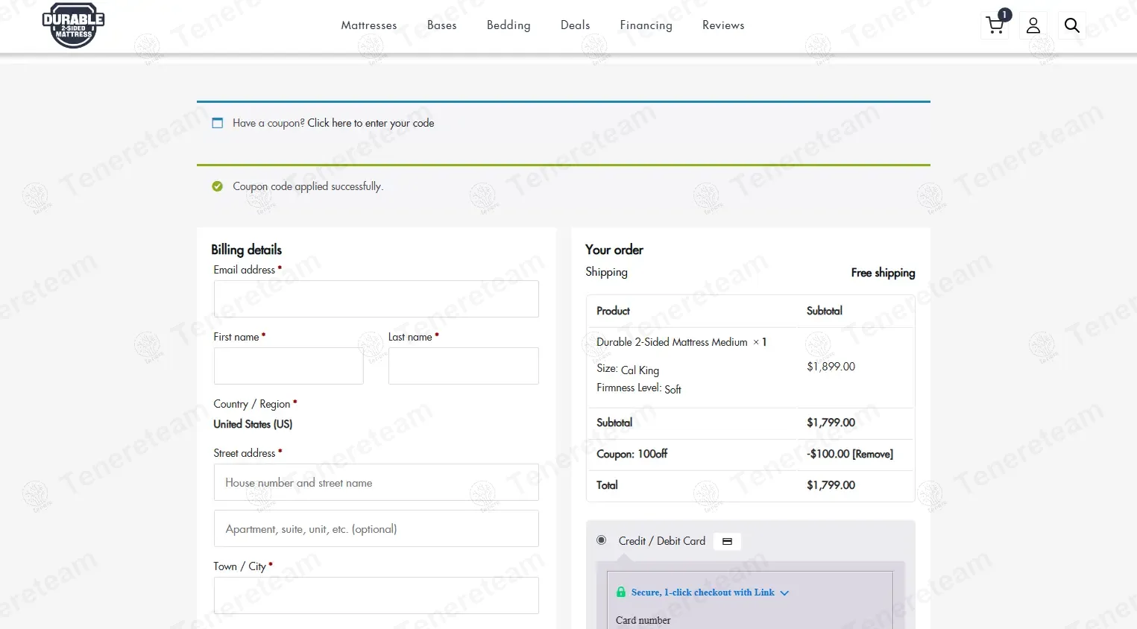1137x629 pixels.
Task: Open the Bedding menu item
Action: (x=508, y=25)
